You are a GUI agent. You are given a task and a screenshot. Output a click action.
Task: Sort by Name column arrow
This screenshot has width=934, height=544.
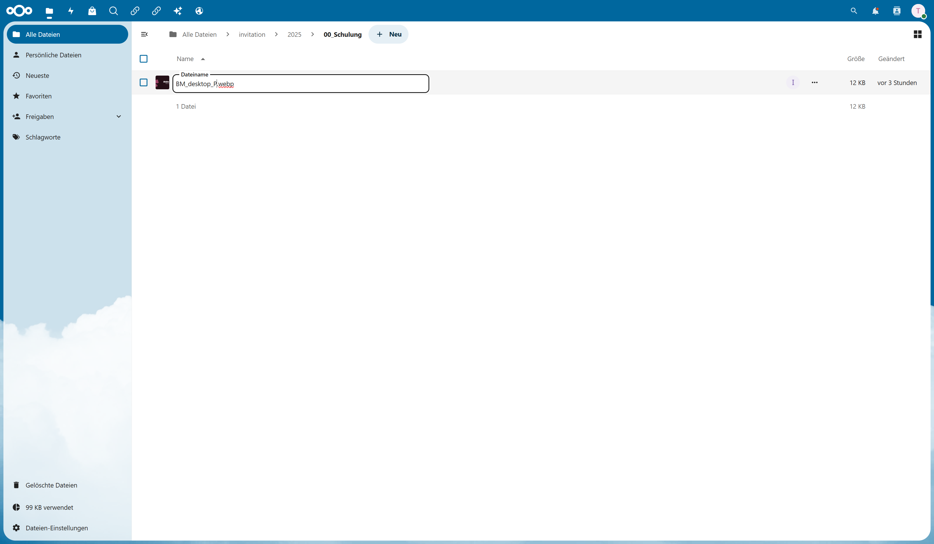pos(203,59)
